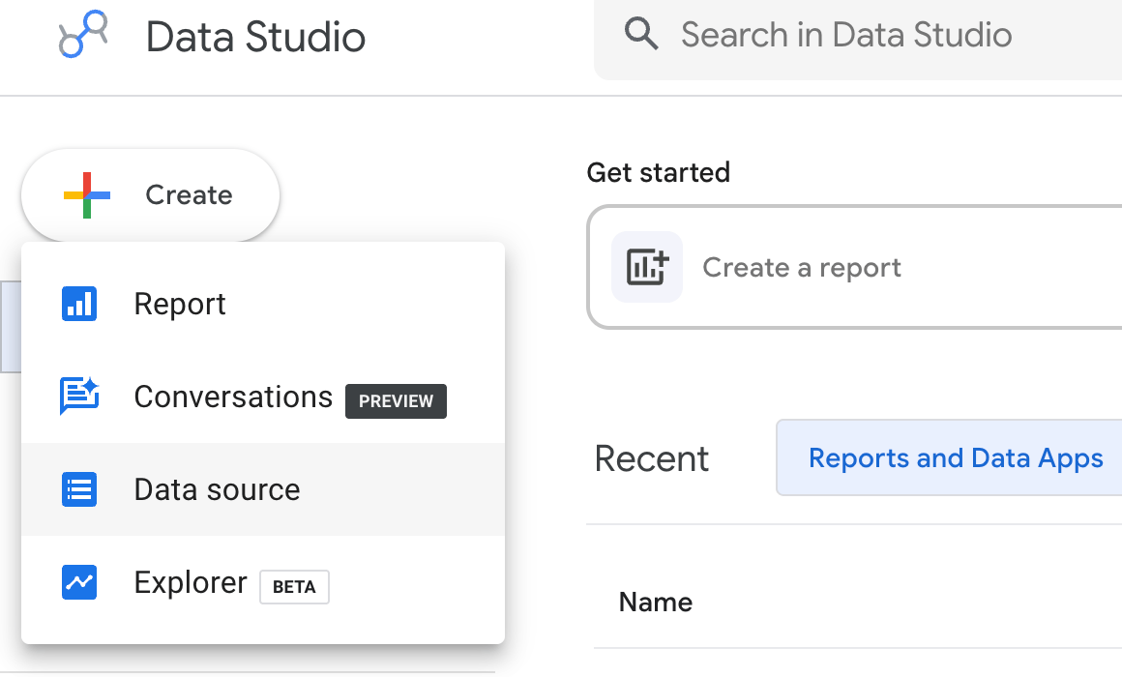Choose Data source from the Create menu

point(263,489)
